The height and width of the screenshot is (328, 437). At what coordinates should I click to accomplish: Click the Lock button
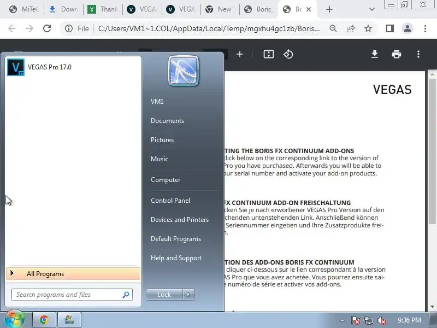(164, 295)
